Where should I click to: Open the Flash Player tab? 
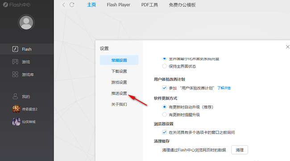tap(118, 5)
